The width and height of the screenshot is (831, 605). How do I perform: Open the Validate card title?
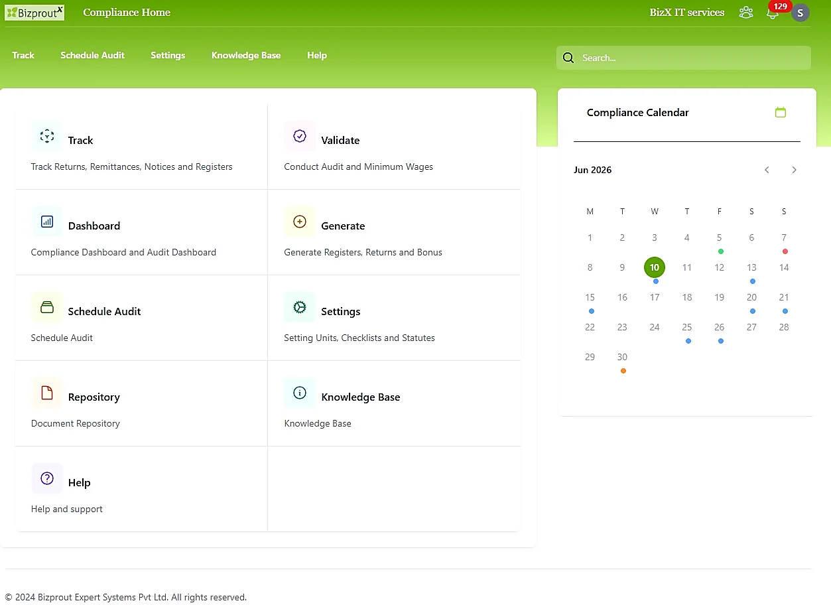point(340,140)
